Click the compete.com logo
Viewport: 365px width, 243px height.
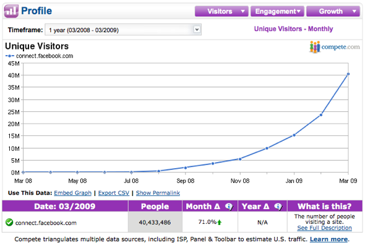point(334,47)
